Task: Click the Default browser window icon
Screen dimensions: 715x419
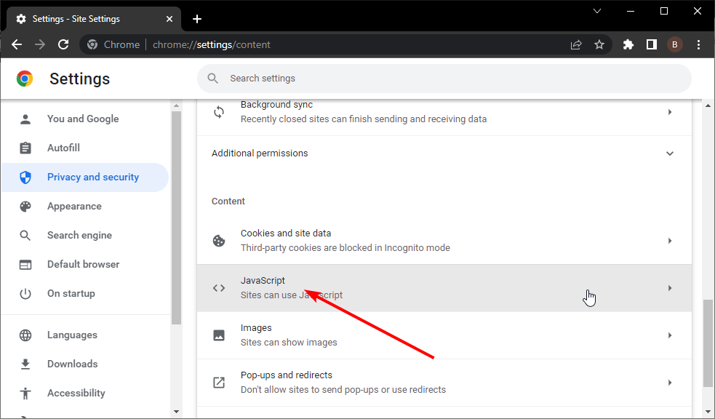Action: pos(25,265)
